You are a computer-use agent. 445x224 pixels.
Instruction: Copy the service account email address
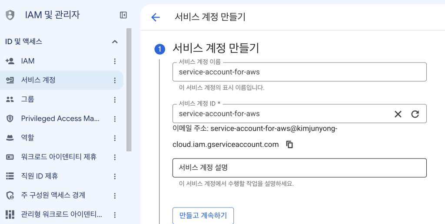pyautogui.click(x=289, y=145)
